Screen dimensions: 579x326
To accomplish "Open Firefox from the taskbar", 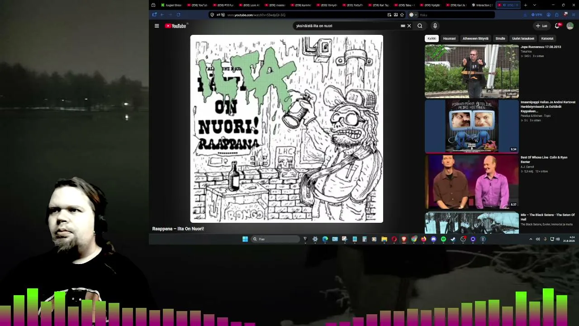I will click(423, 239).
